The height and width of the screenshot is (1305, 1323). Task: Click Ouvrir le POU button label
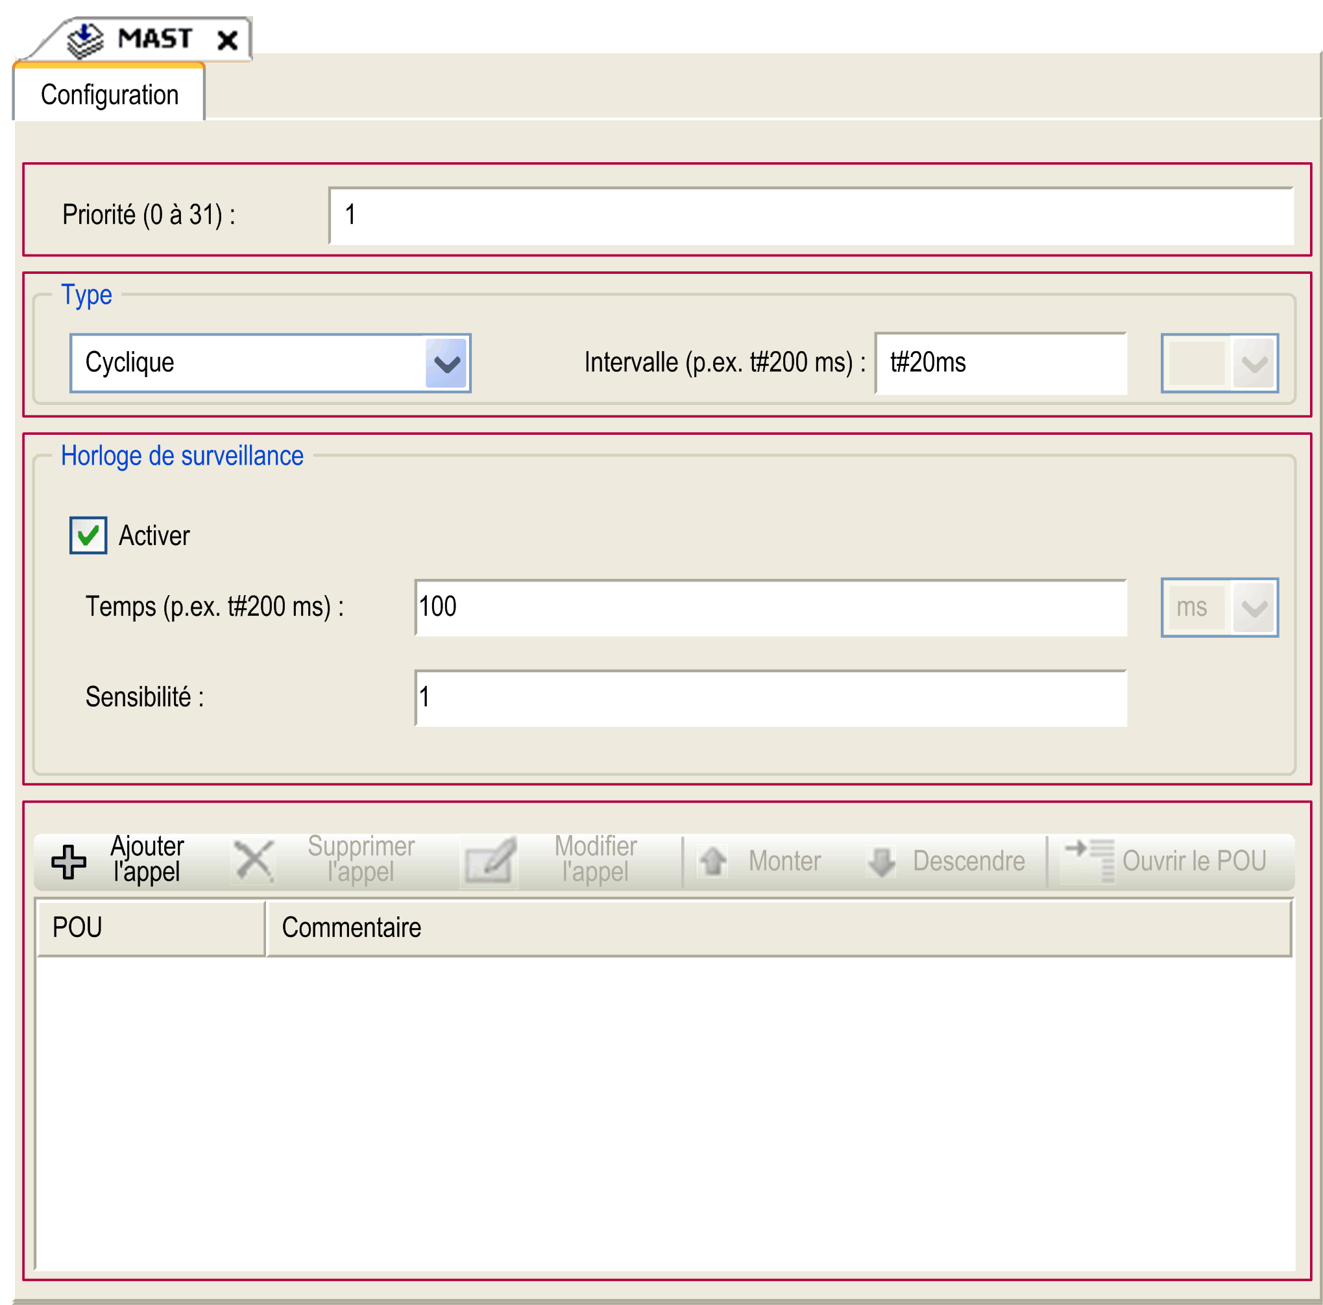pyautogui.click(x=1195, y=861)
